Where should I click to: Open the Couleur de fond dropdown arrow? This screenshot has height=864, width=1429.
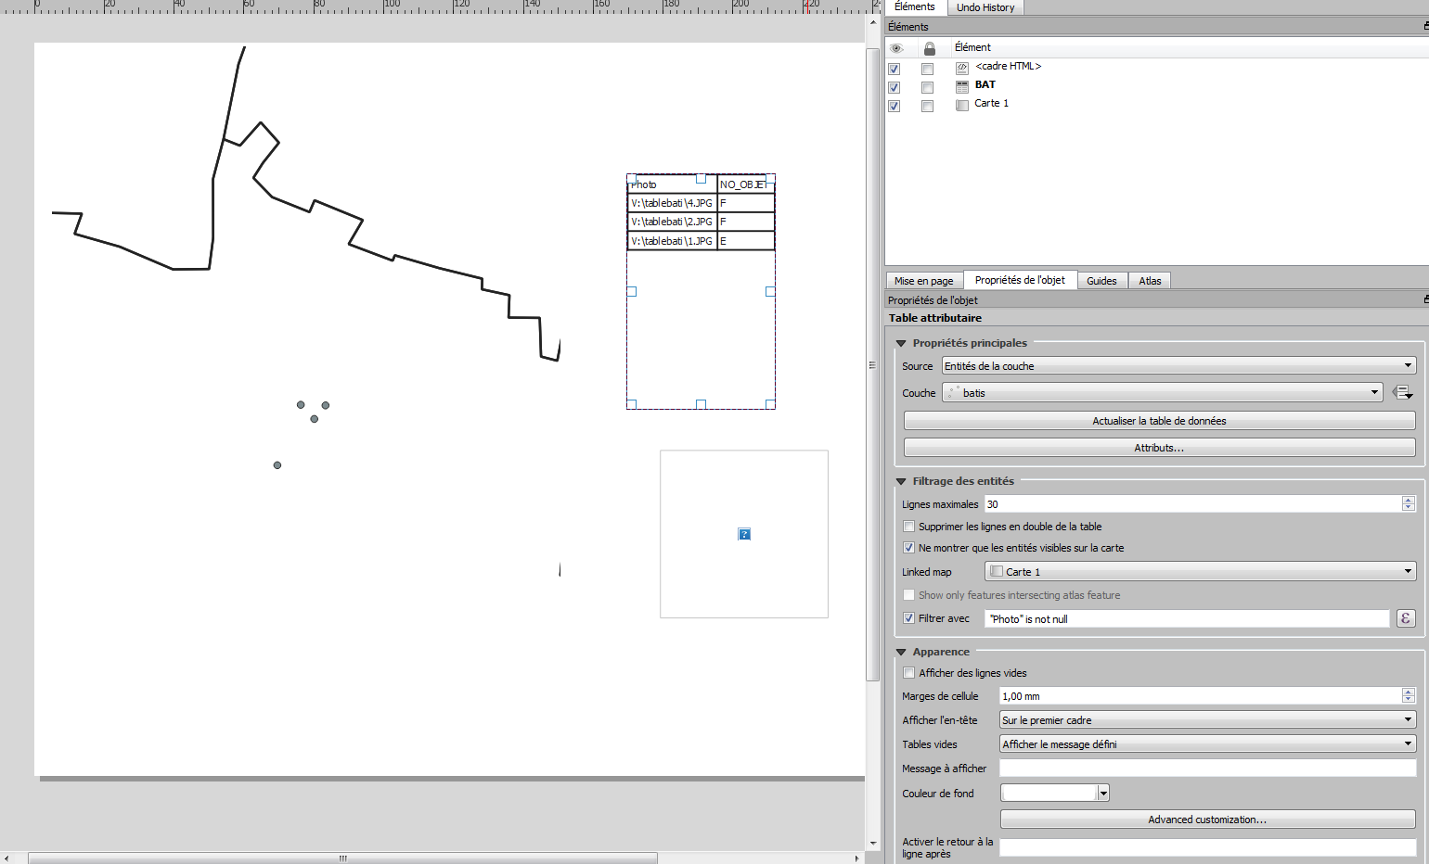[x=1103, y=794]
